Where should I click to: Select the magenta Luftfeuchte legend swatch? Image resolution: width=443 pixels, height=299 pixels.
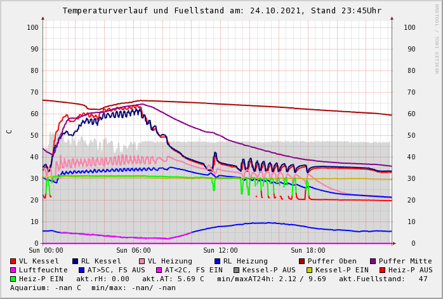click(x=13, y=270)
